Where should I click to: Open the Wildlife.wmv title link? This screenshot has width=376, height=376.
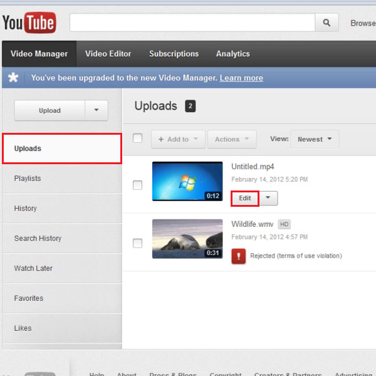coord(253,224)
